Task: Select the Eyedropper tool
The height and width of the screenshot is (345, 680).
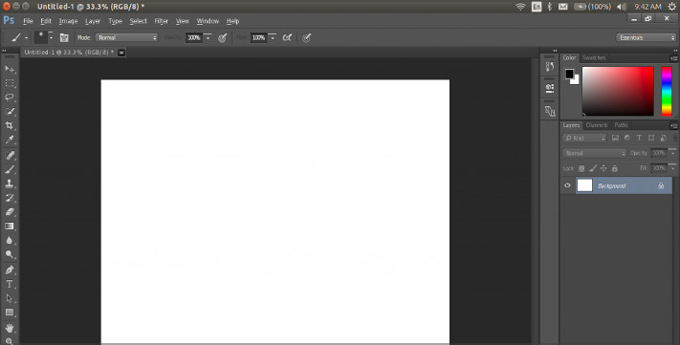Action: tap(10, 140)
